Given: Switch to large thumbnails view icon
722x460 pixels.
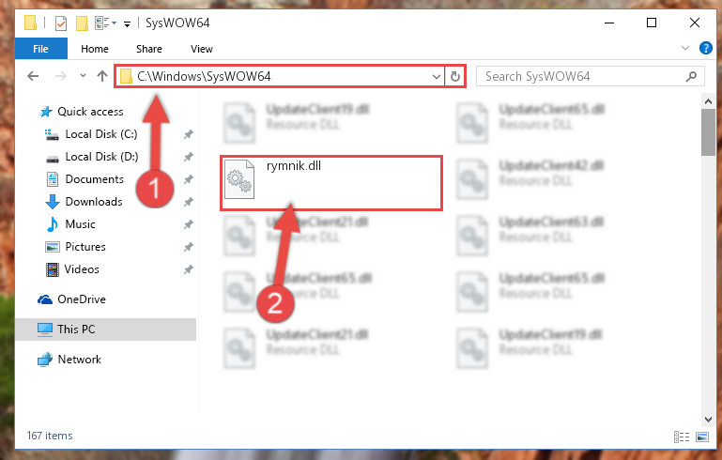Looking at the screenshot, I should 702,437.
